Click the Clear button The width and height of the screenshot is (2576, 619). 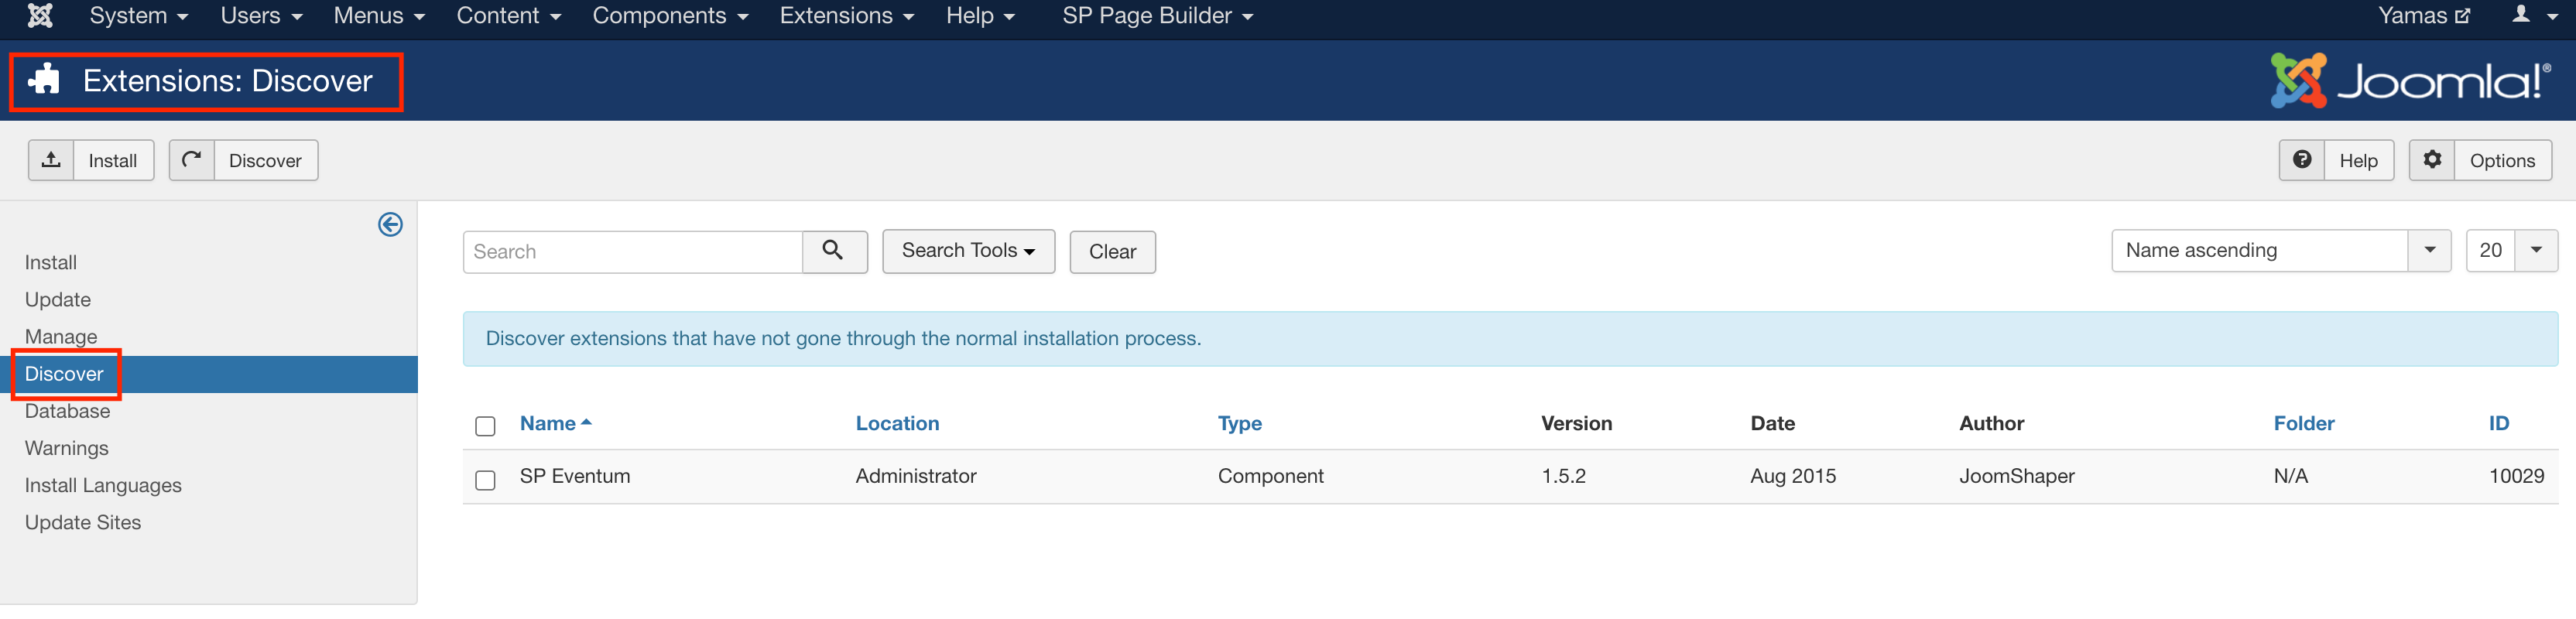point(1112,252)
